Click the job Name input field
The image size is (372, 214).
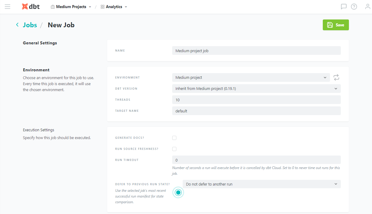click(256, 51)
